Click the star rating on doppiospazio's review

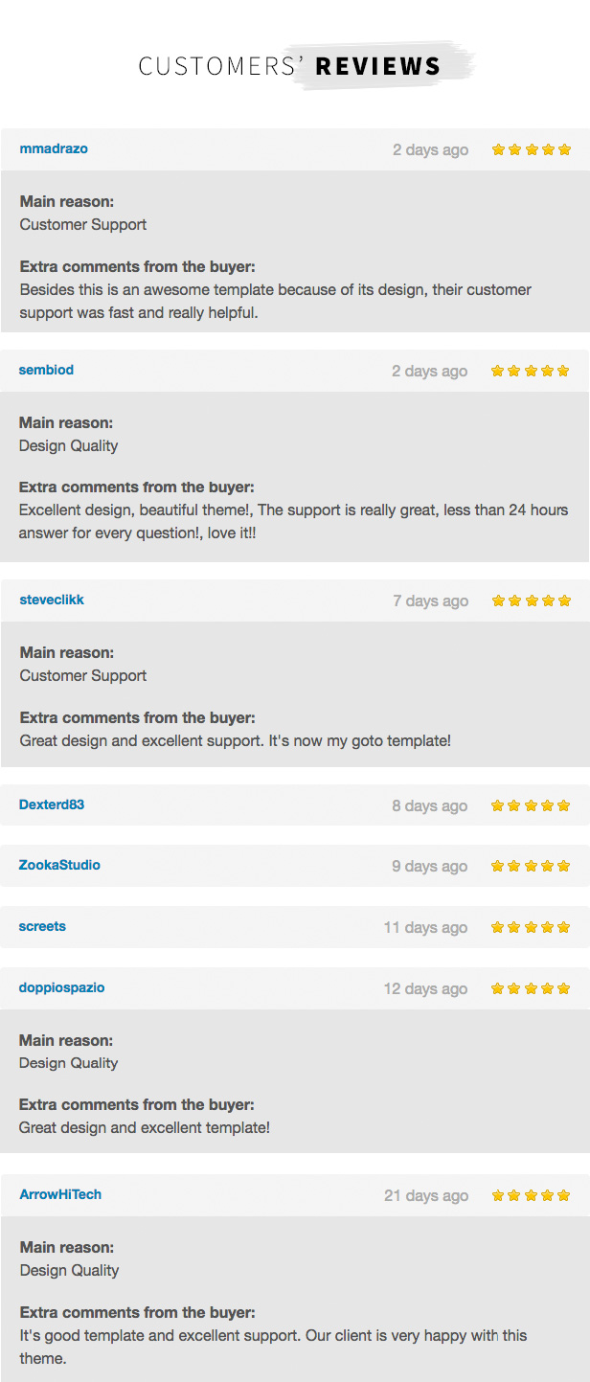click(531, 988)
